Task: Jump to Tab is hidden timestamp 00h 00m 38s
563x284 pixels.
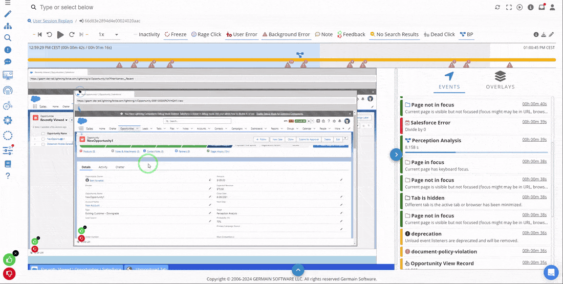Action: 534,197
